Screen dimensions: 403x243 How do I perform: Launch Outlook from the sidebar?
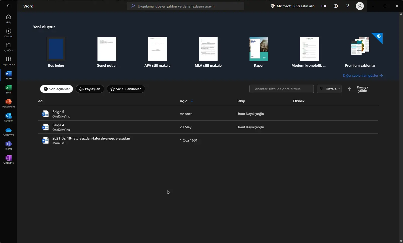click(x=9, y=117)
